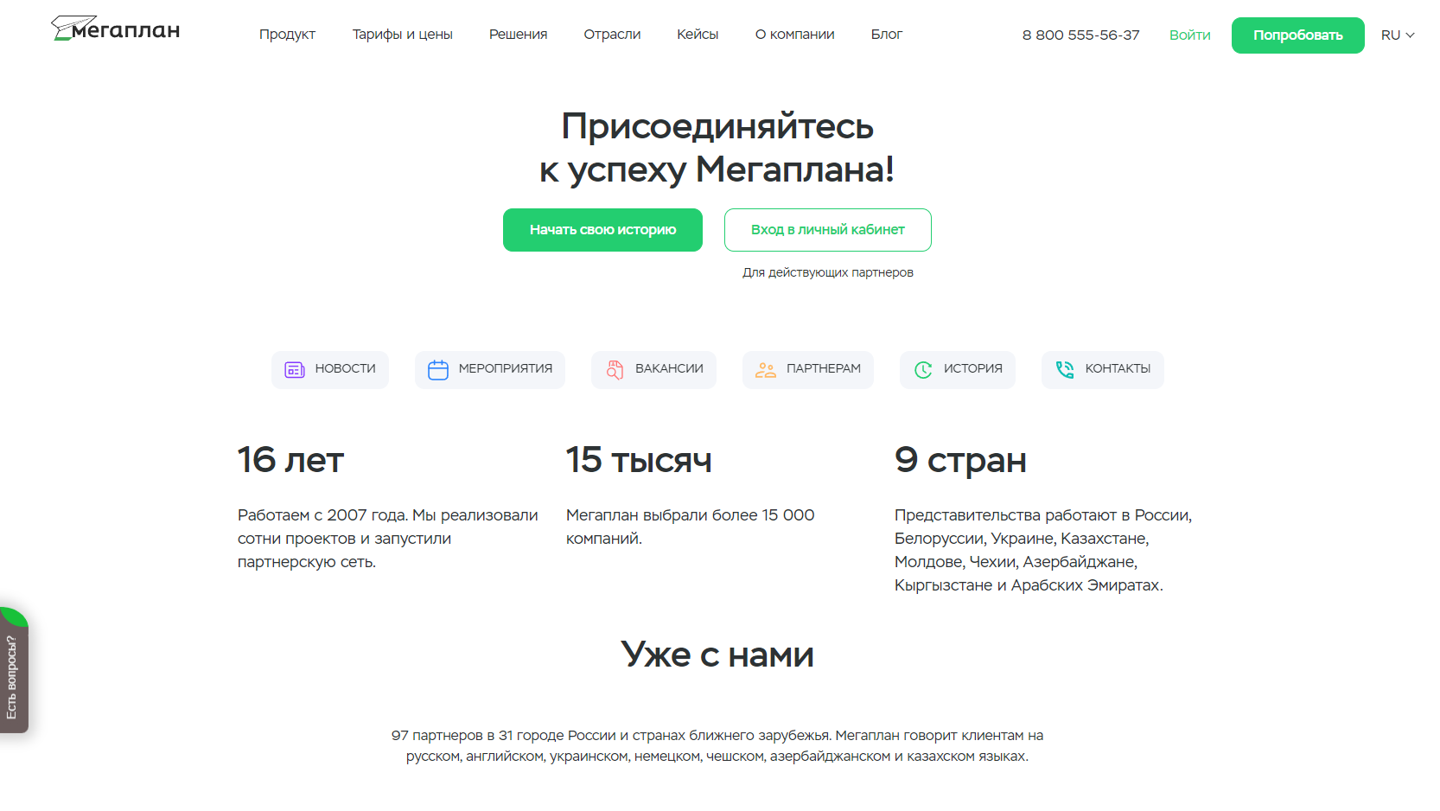The height and width of the screenshot is (811, 1440).
Task: Open the Есть вопросы? side widget
Action: coord(14,671)
